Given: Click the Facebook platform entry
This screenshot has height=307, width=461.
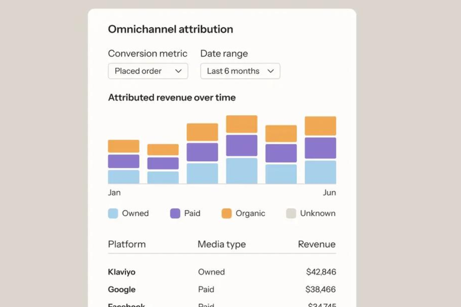Looking at the screenshot, I should tap(126, 304).
